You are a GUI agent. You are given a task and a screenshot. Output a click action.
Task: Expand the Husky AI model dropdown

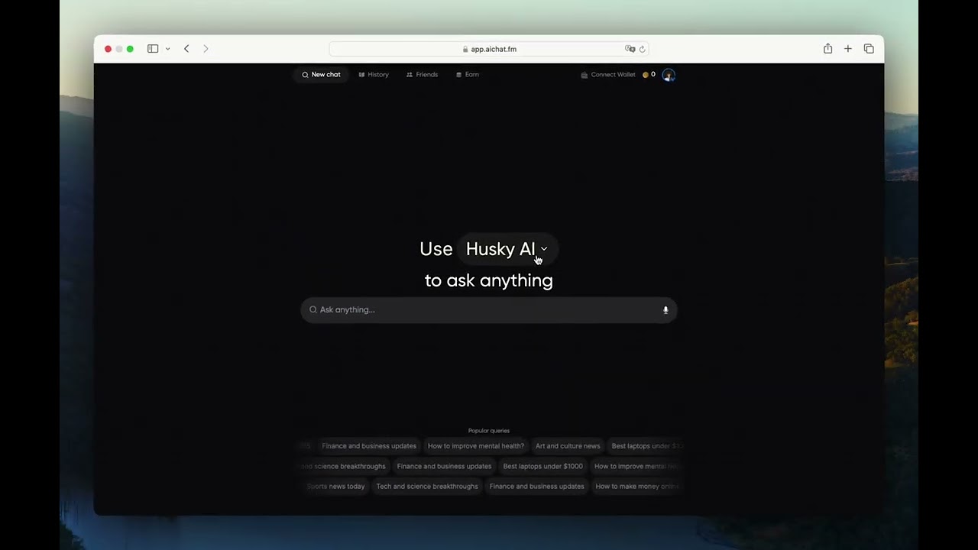click(507, 249)
